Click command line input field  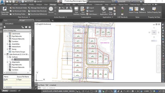(101, 88)
